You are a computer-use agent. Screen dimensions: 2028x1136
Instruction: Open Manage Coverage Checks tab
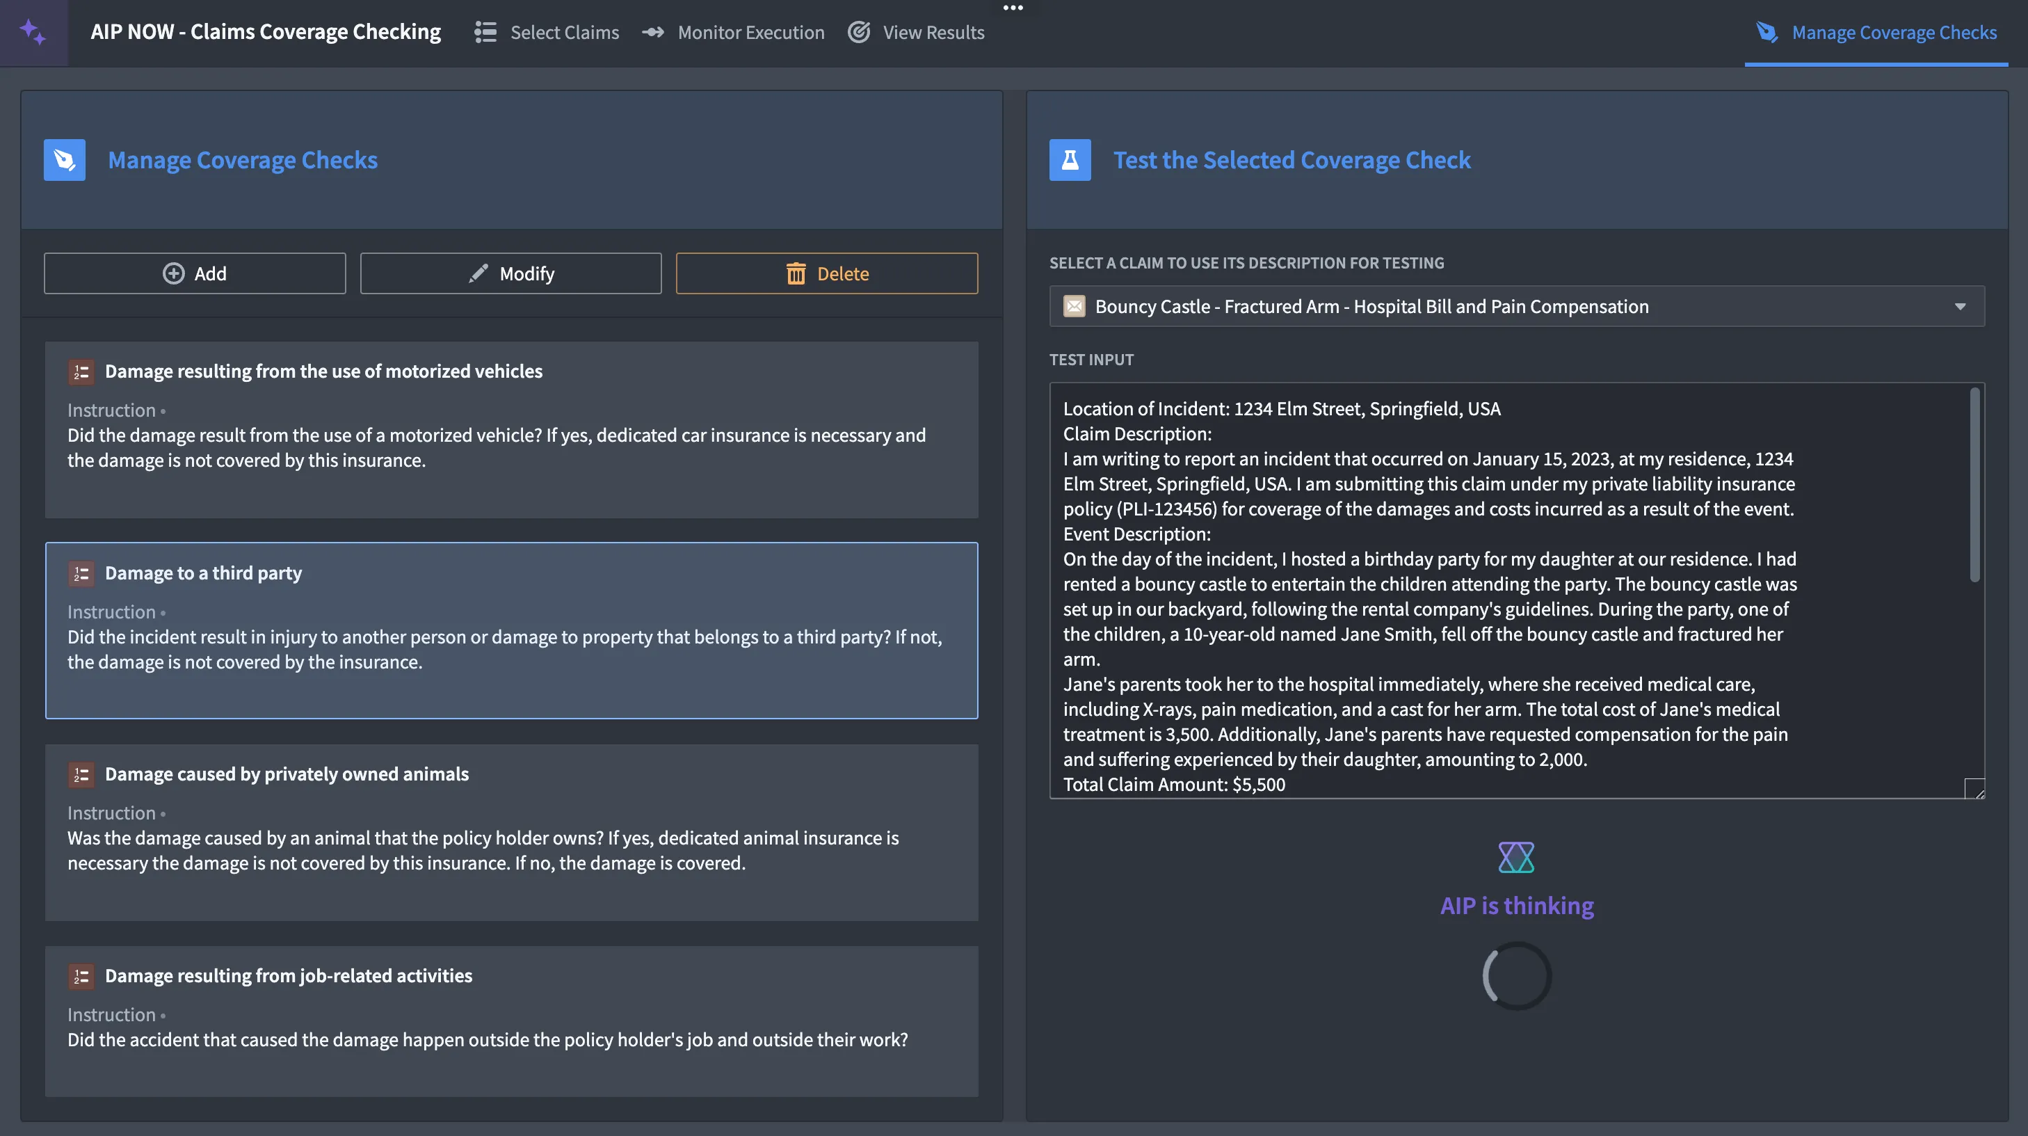point(1876,32)
